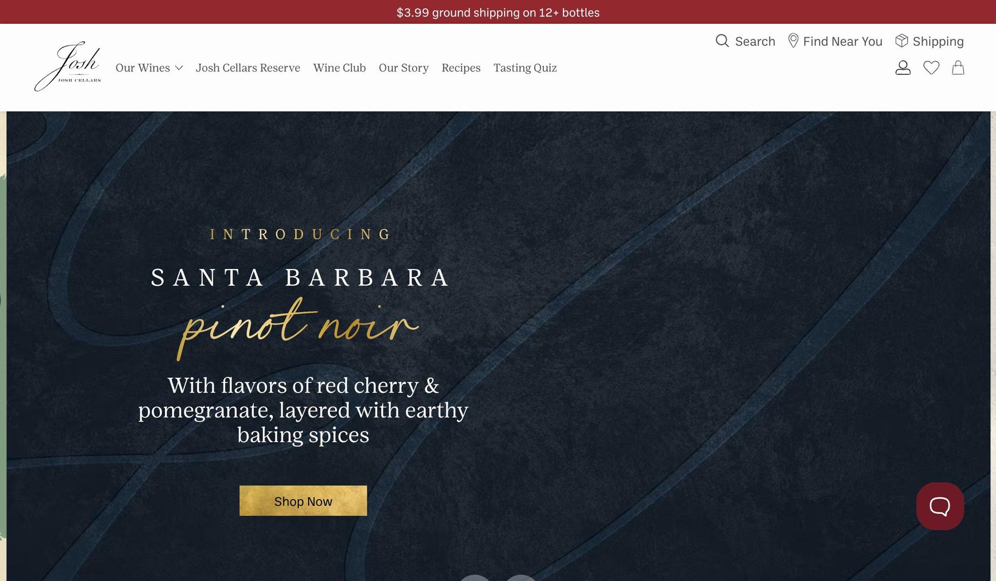Open the user account icon
996x581 pixels.
(x=903, y=67)
